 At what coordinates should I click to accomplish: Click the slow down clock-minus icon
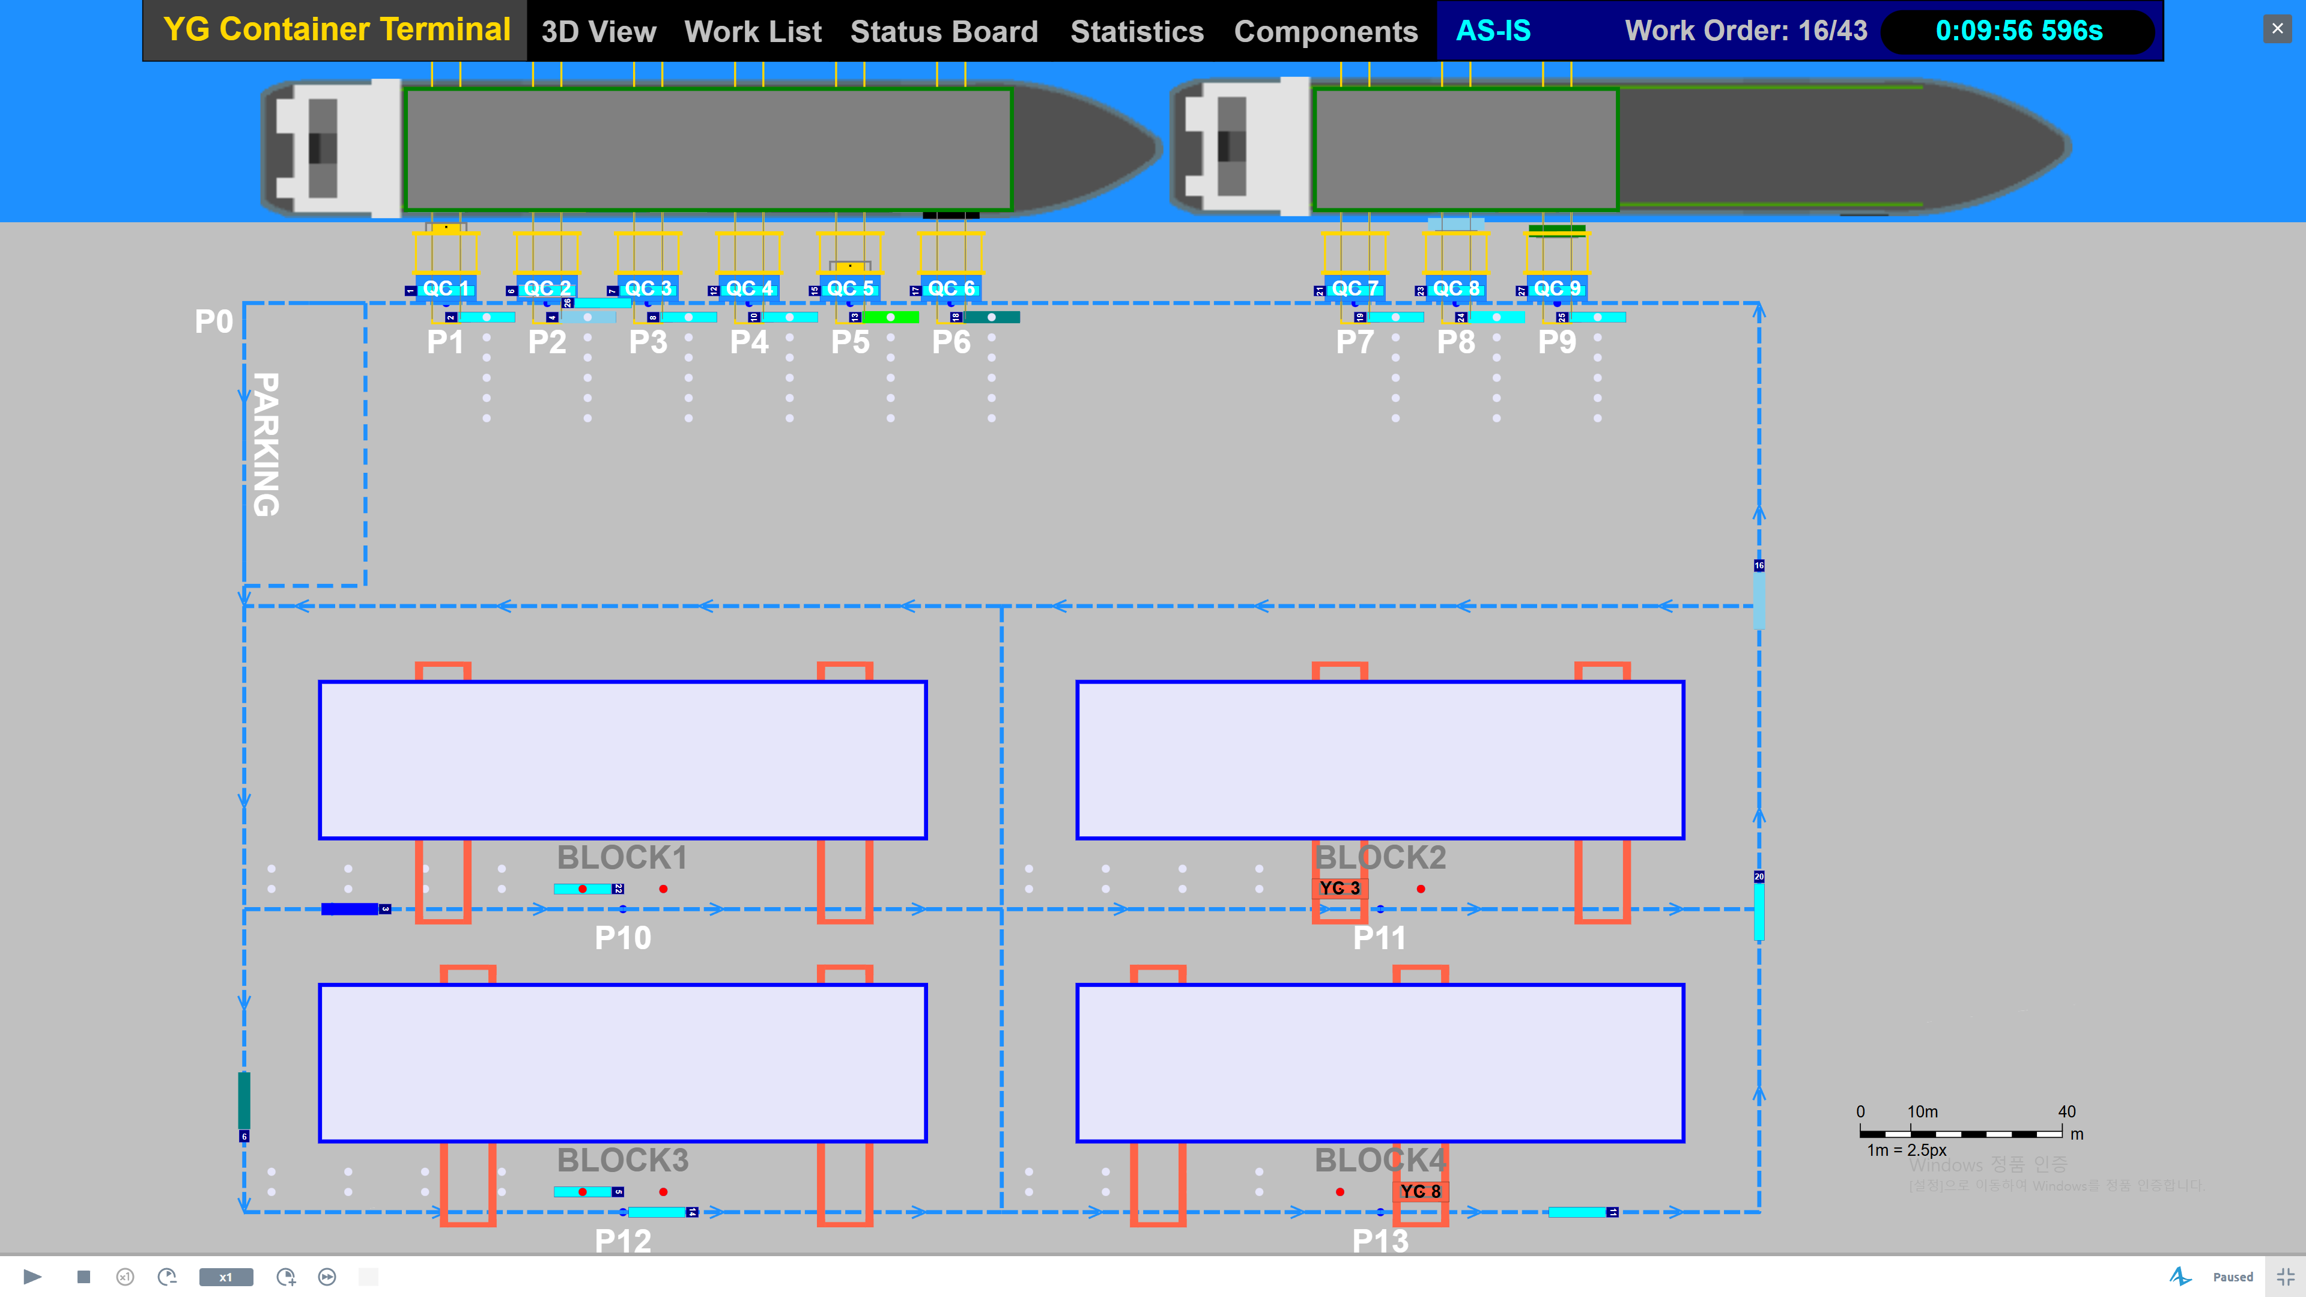[x=168, y=1277]
